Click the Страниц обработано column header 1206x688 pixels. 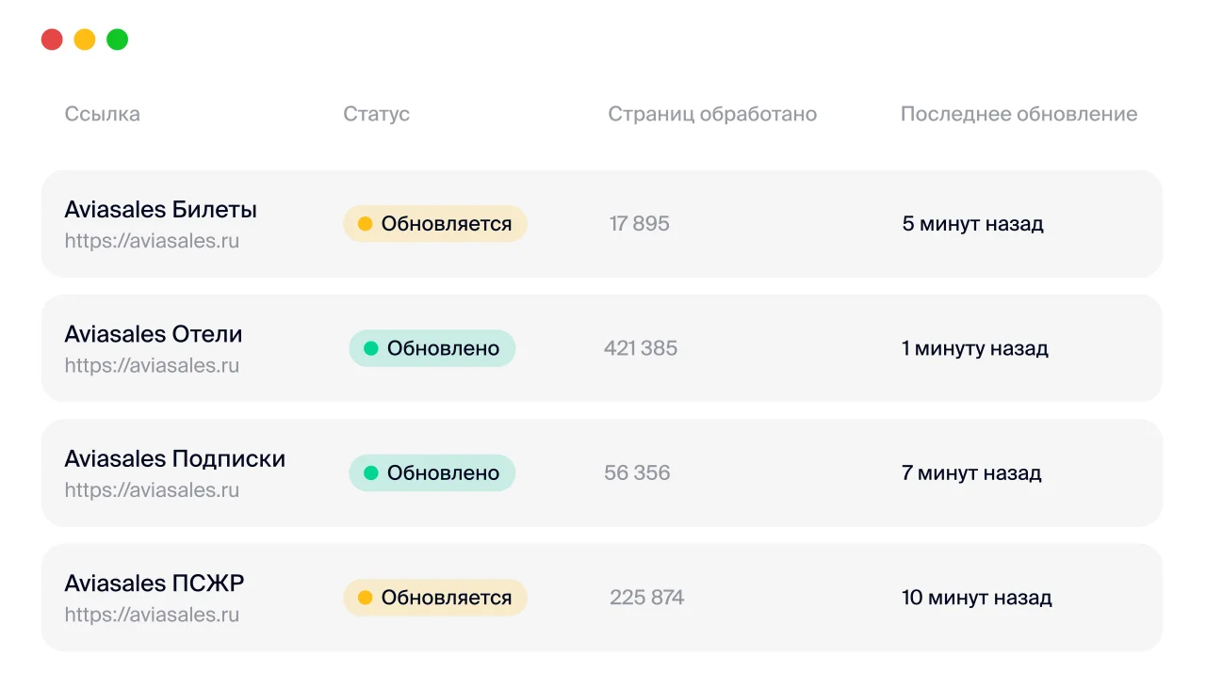pyautogui.click(x=711, y=115)
